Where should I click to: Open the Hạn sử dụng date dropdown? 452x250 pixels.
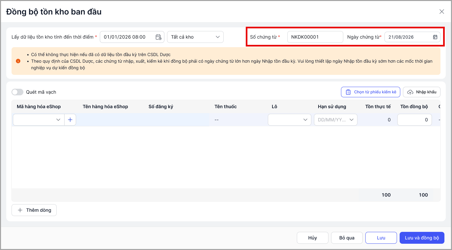336,120
